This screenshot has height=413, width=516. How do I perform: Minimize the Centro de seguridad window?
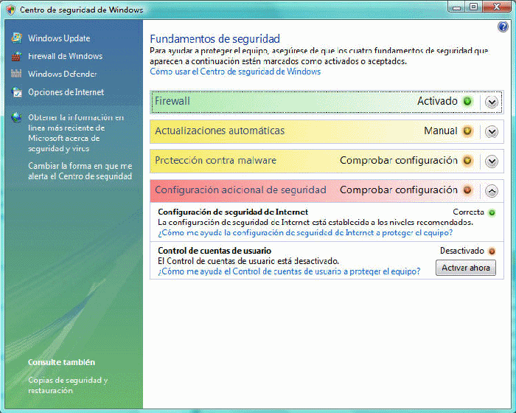coord(456,7)
